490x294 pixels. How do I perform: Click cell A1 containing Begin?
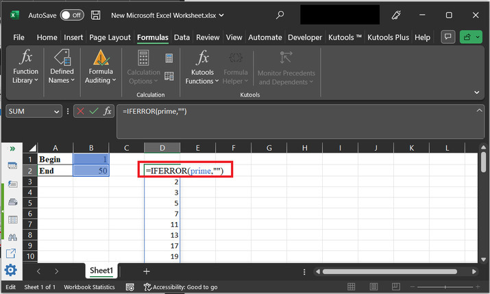56,160
